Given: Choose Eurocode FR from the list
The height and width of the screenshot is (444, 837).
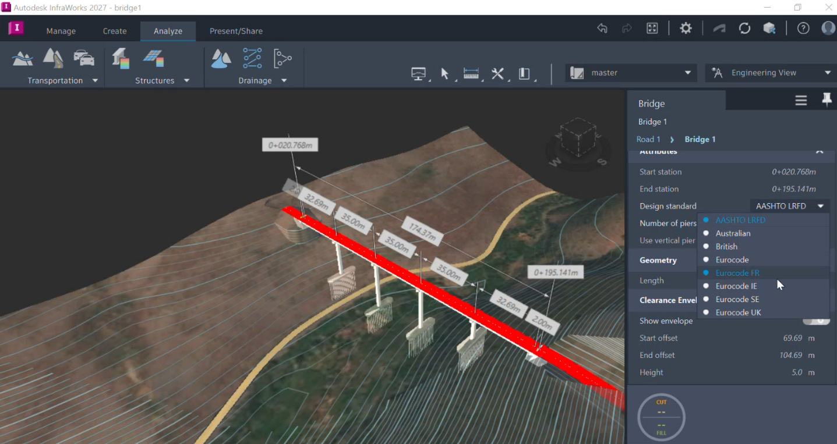Looking at the screenshot, I should tap(763, 273).
